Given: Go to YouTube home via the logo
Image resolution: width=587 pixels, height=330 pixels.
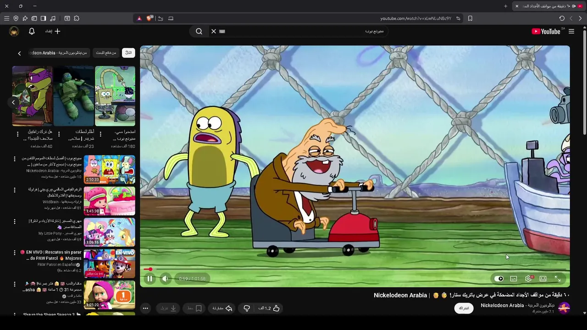Looking at the screenshot, I should (546, 31).
